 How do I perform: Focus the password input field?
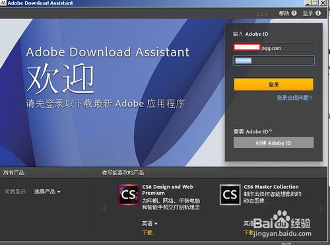[274, 61]
